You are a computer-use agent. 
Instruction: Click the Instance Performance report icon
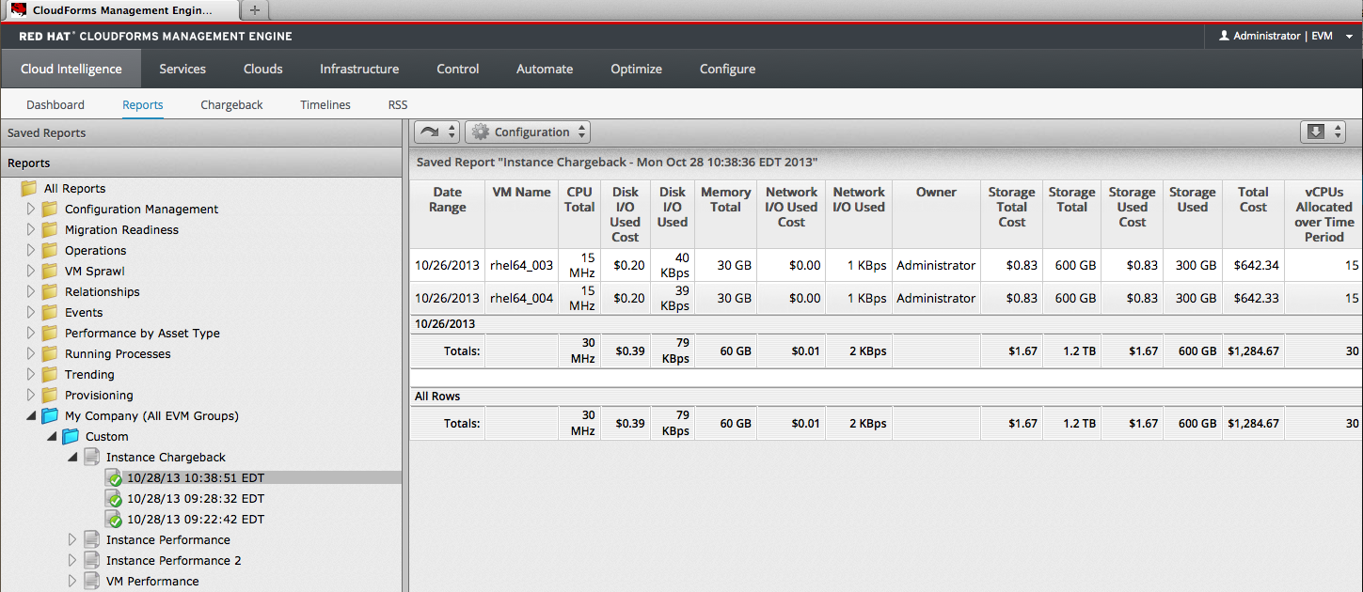coord(91,540)
